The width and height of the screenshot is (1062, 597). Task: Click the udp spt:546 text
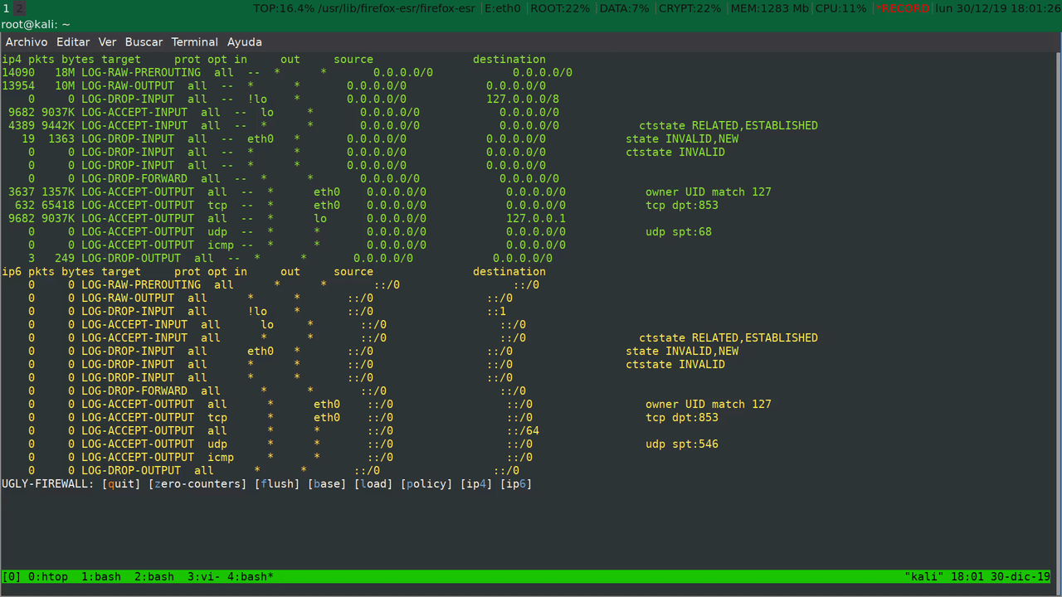(682, 444)
